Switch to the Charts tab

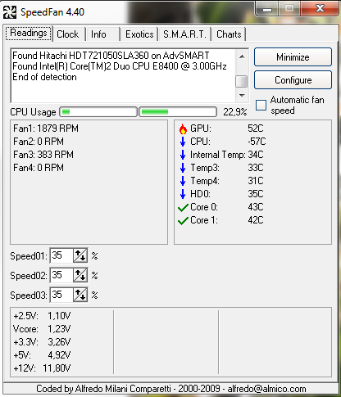click(x=229, y=34)
